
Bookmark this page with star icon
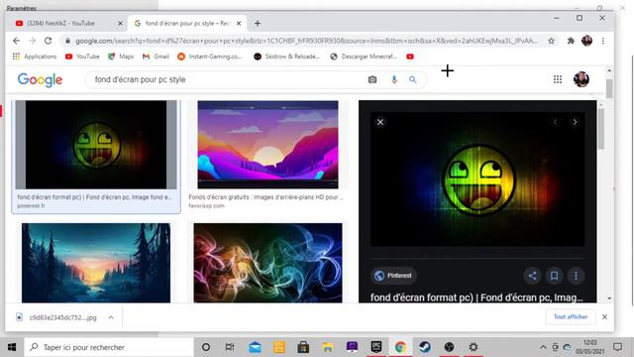click(551, 41)
